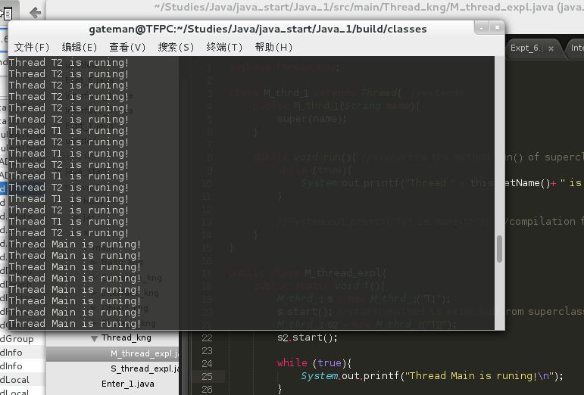Open the 终端(T) terminal menu

(224, 47)
